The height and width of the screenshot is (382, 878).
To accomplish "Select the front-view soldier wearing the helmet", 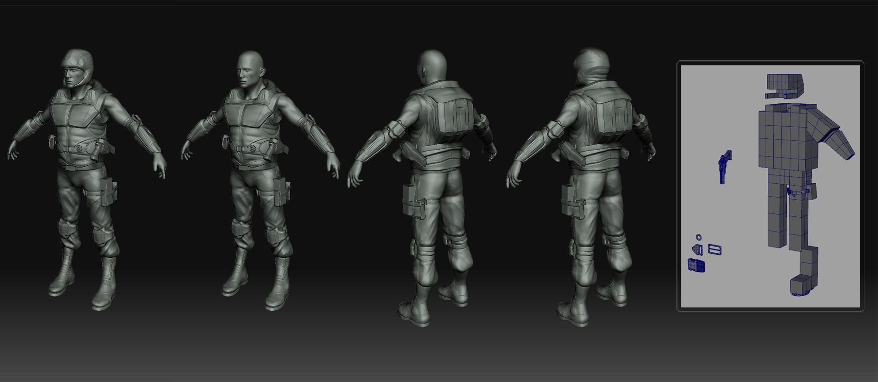I will click(x=87, y=179).
